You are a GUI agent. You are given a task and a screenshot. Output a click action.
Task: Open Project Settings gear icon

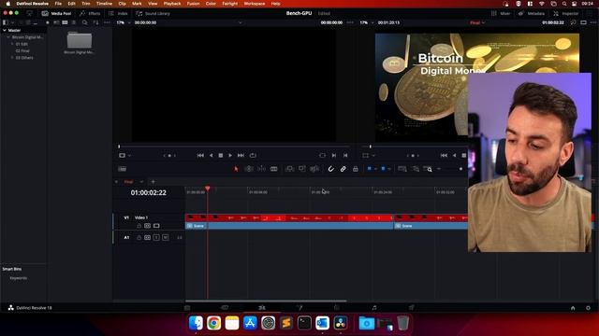588,308
